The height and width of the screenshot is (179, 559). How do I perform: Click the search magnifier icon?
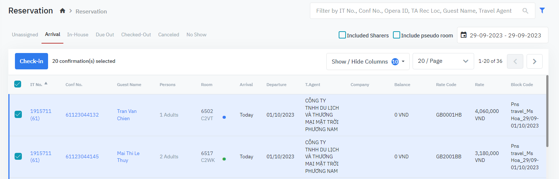click(525, 11)
